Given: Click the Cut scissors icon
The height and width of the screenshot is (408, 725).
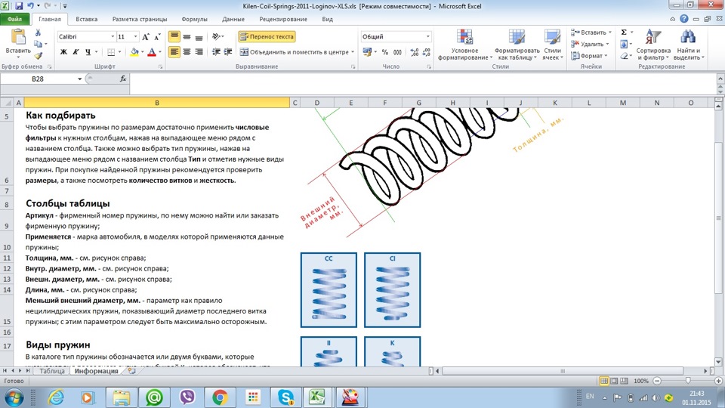Looking at the screenshot, I should click(38, 32).
